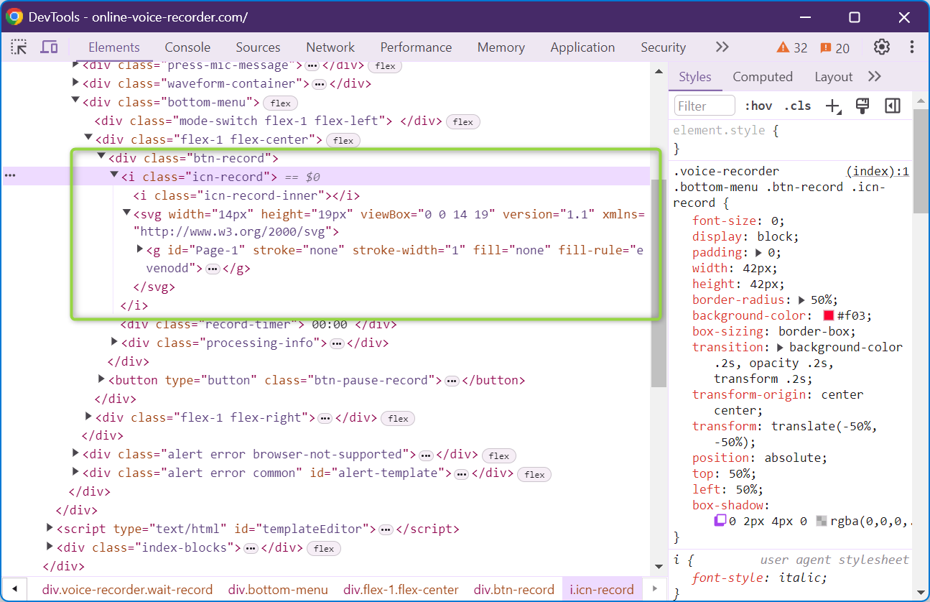Viewport: 930px width, 602px height.
Task: Open the DevTools three-dot customize menu
Action: pyautogui.click(x=911, y=47)
